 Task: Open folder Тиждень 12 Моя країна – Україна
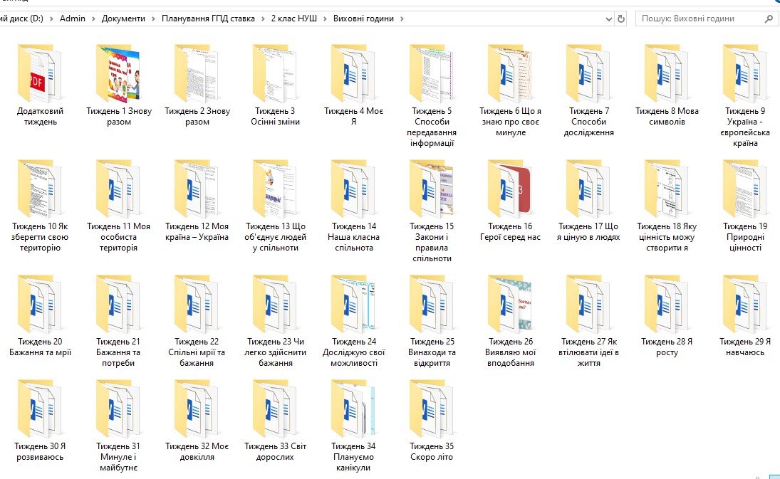pyautogui.click(x=197, y=190)
